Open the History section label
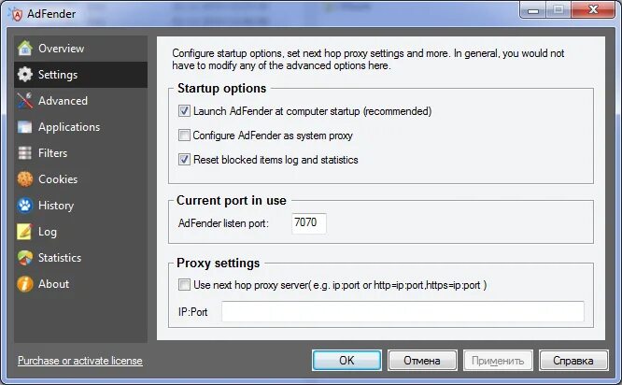The width and height of the screenshot is (622, 385). 56,206
